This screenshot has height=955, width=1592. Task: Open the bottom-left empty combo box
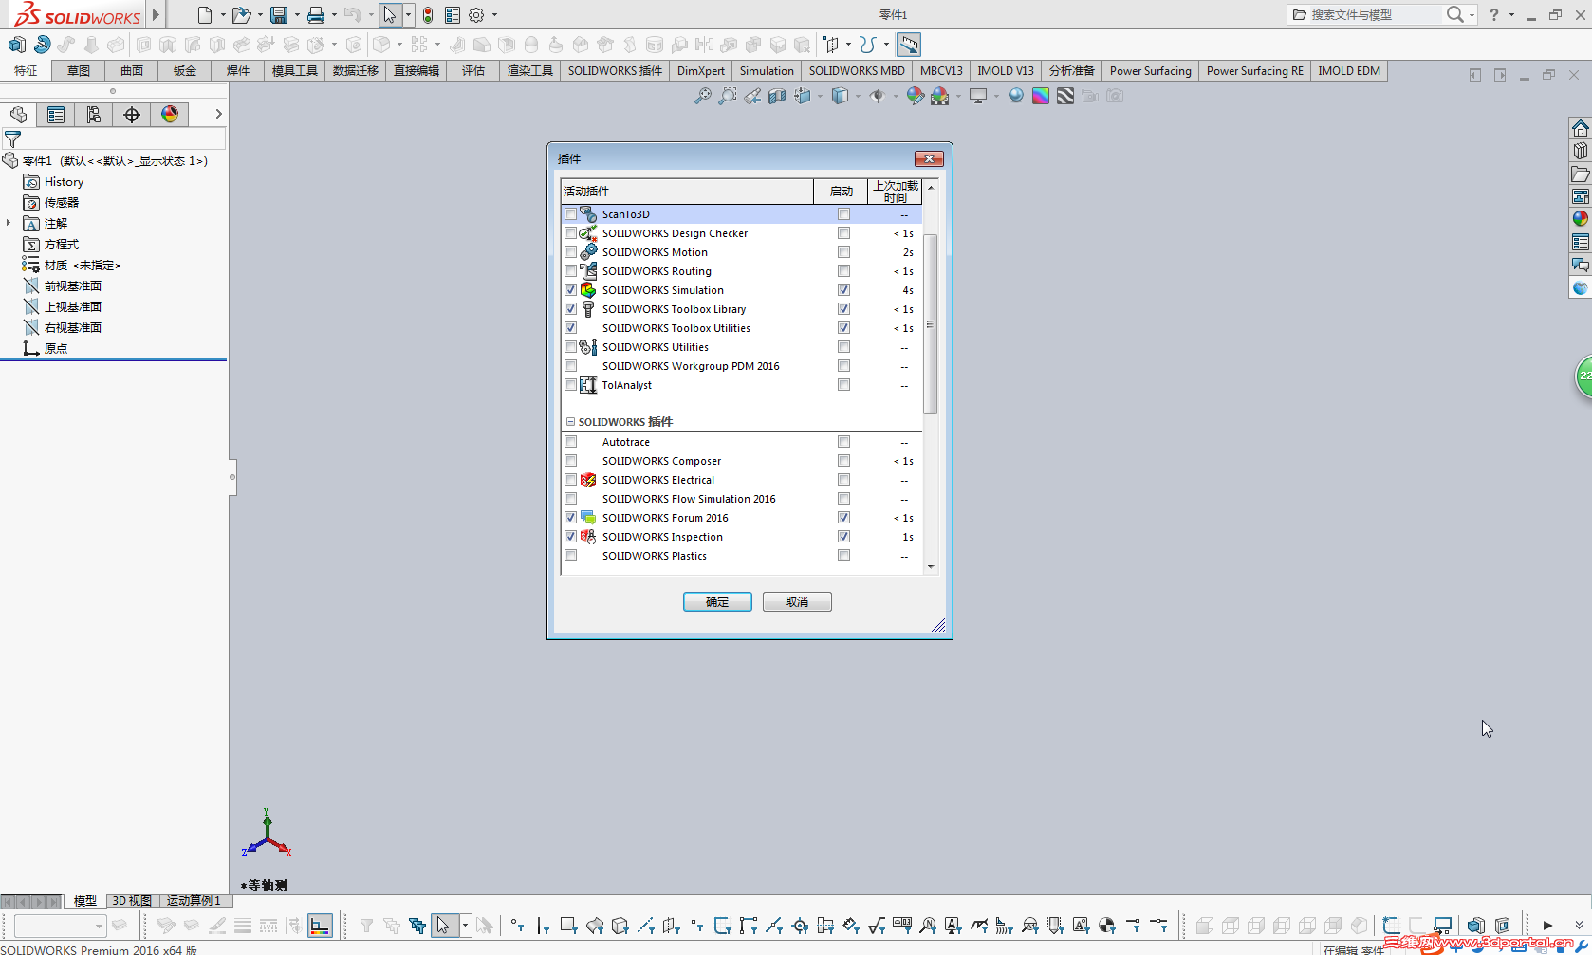click(60, 926)
